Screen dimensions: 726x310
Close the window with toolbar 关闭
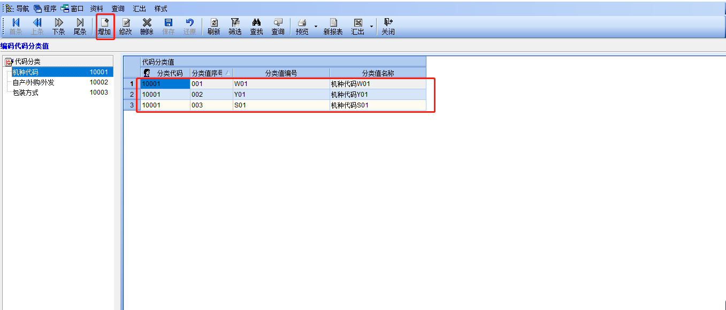[x=388, y=27]
